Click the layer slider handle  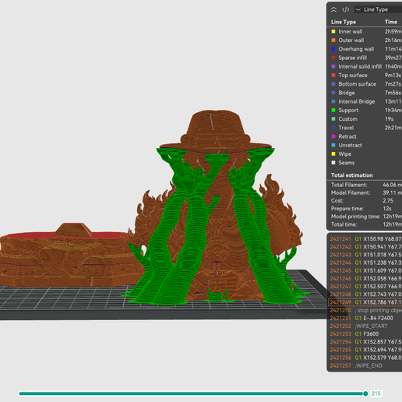coord(365,393)
